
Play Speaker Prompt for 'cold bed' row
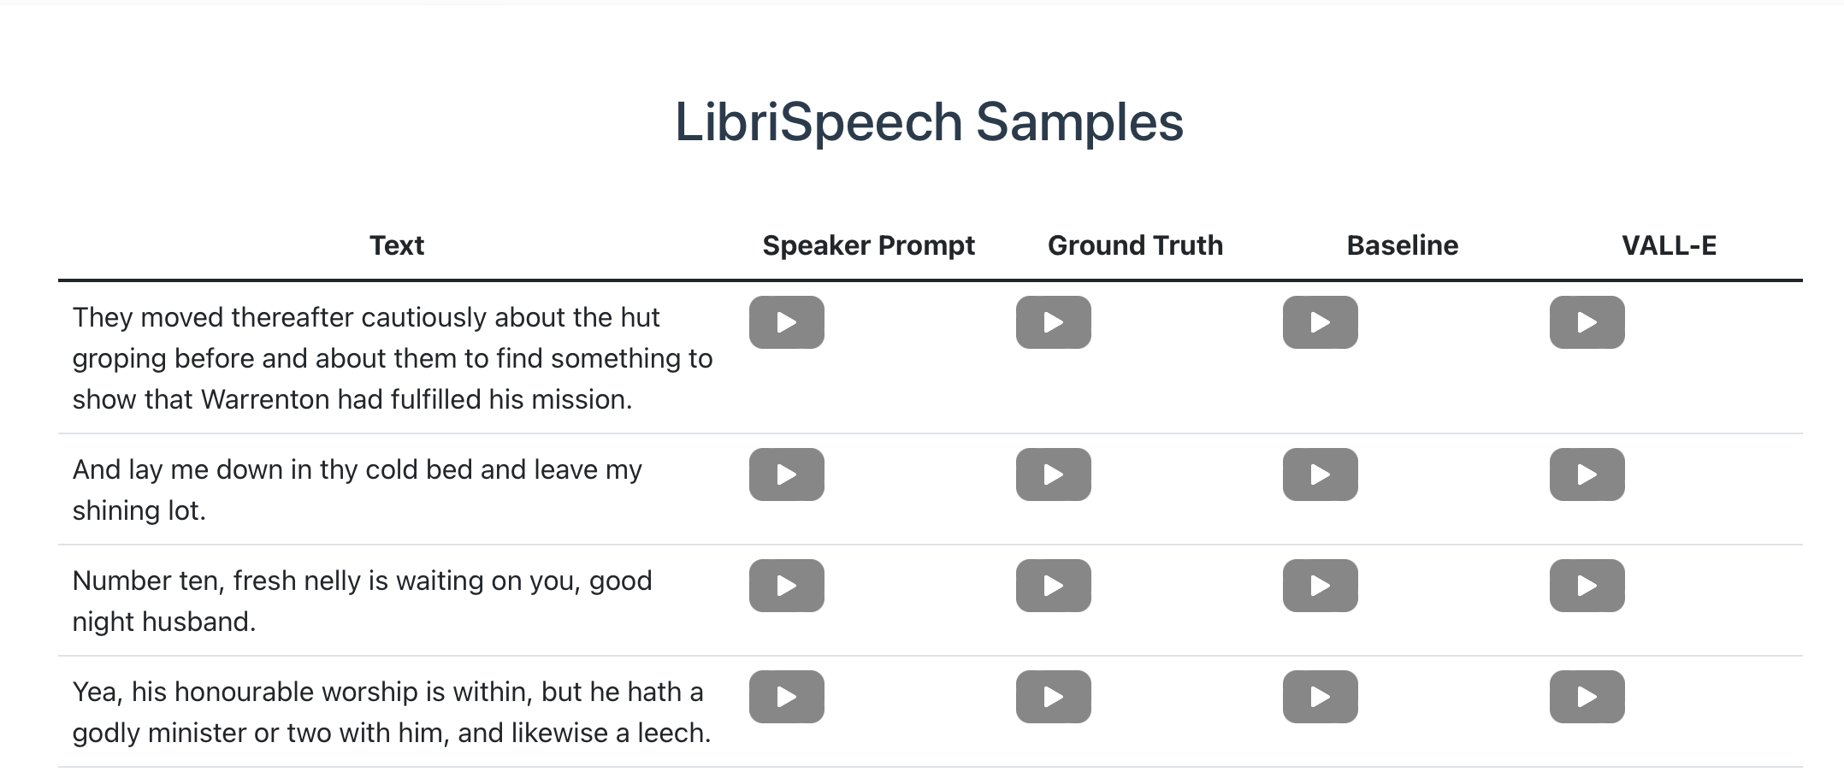[x=787, y=474]
